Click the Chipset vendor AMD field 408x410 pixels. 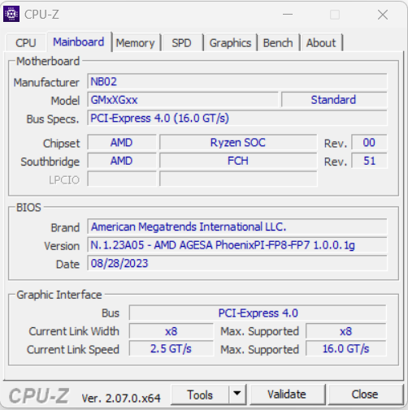(x=122, y=142)
